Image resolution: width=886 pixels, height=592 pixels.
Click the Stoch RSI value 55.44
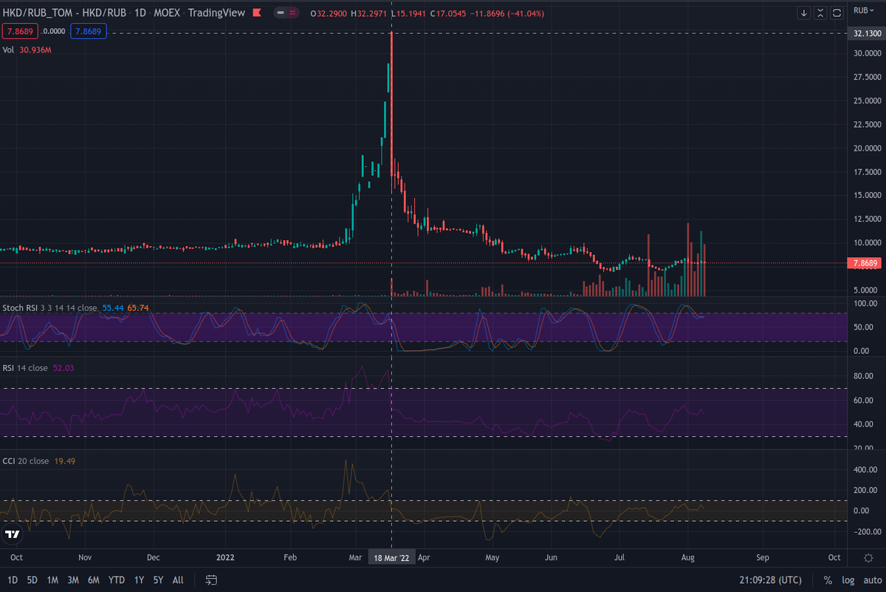click(x=113, y=307)
